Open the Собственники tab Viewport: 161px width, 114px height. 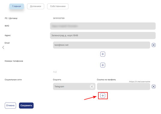tap(58, 6)
